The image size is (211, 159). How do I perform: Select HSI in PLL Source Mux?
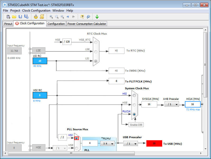pos(76,138)
